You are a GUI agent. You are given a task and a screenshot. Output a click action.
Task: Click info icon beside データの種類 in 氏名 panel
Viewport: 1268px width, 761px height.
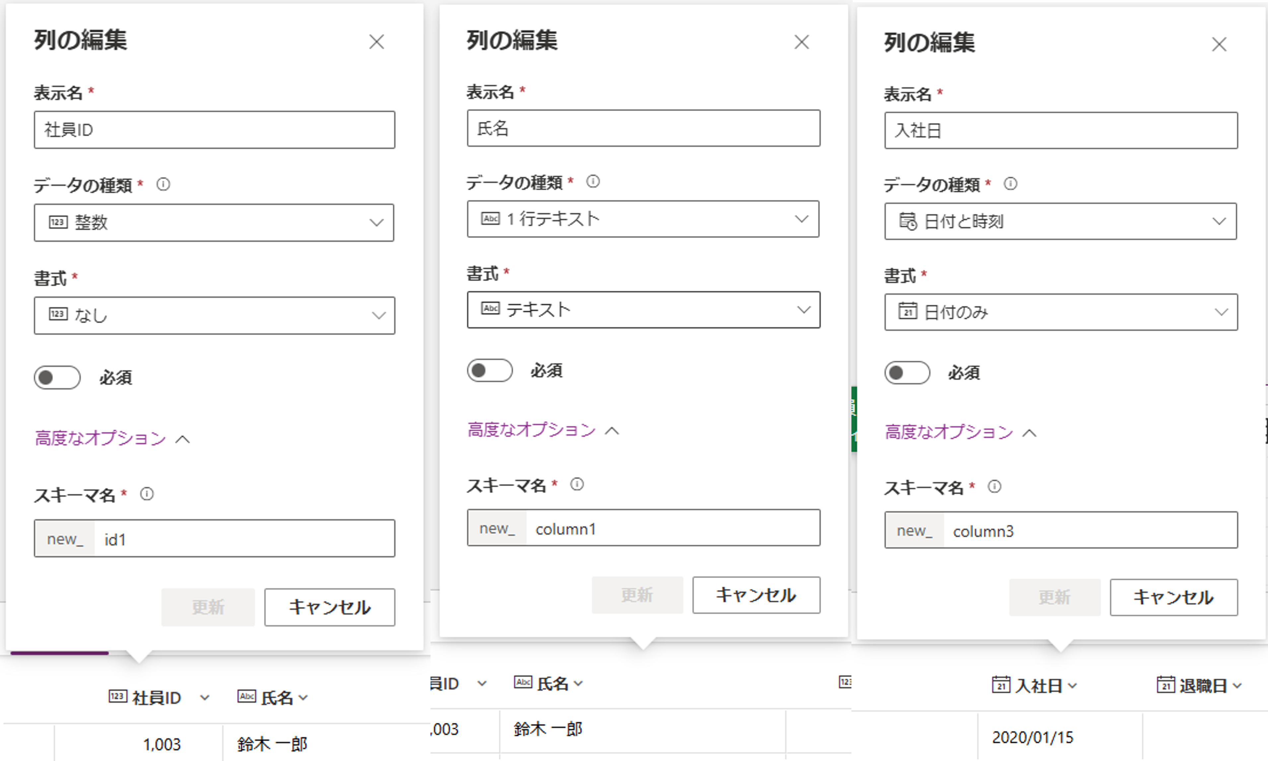point(593,182)
